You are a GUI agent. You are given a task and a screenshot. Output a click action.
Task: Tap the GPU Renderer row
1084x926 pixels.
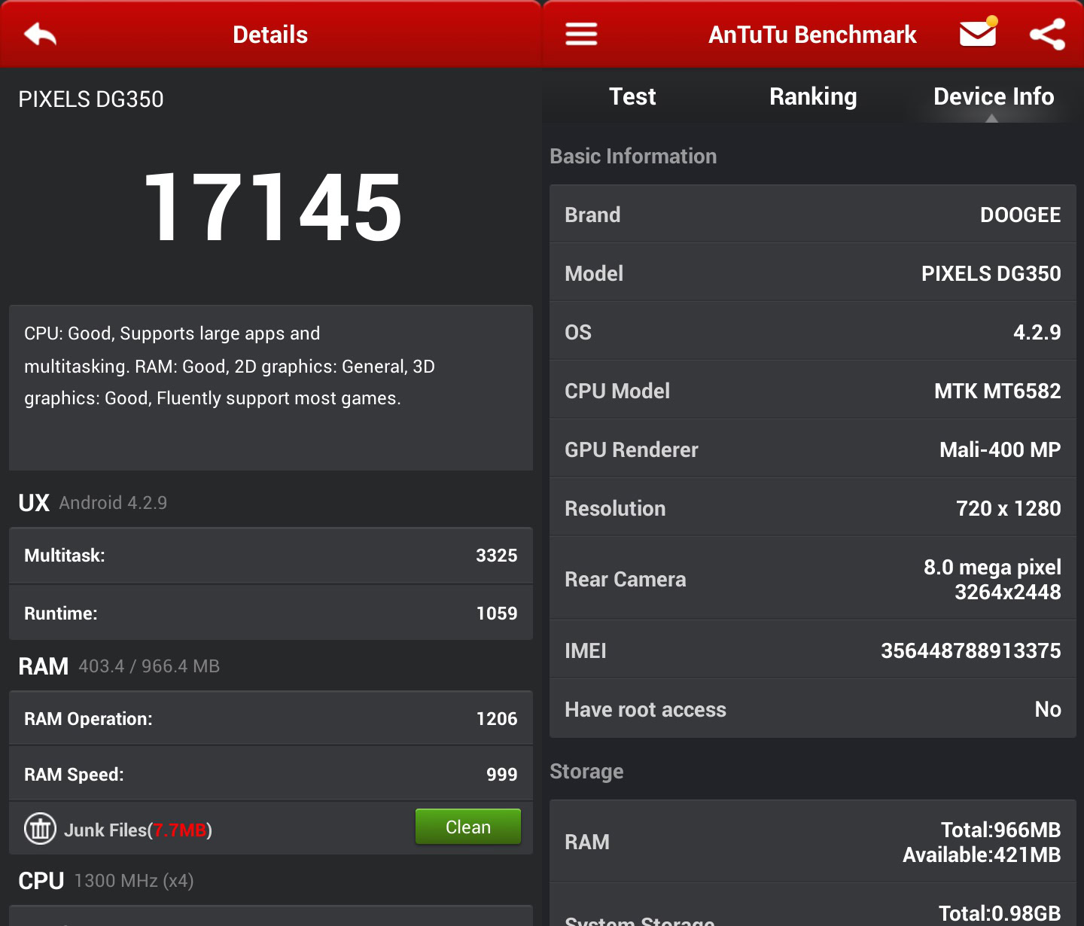pos(812,449)
